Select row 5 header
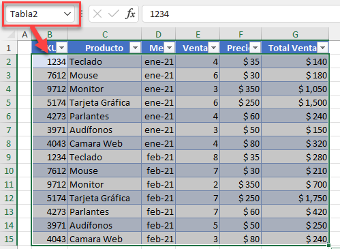The height and width of the screenshot is (249, 340). [9, 102]
